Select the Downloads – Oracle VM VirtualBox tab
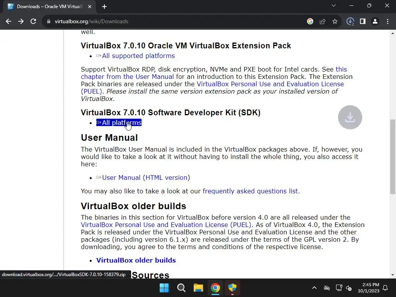Screen dimensions: 396x297 point(49,7)
